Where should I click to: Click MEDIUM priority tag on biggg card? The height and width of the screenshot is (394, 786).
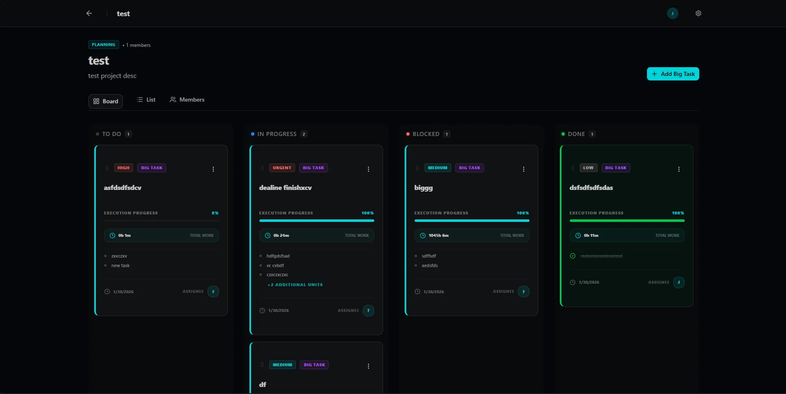(x=438, y=168)
